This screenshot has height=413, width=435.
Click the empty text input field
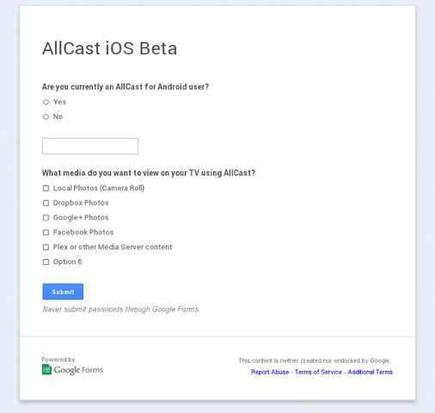(x=90, y=146)
